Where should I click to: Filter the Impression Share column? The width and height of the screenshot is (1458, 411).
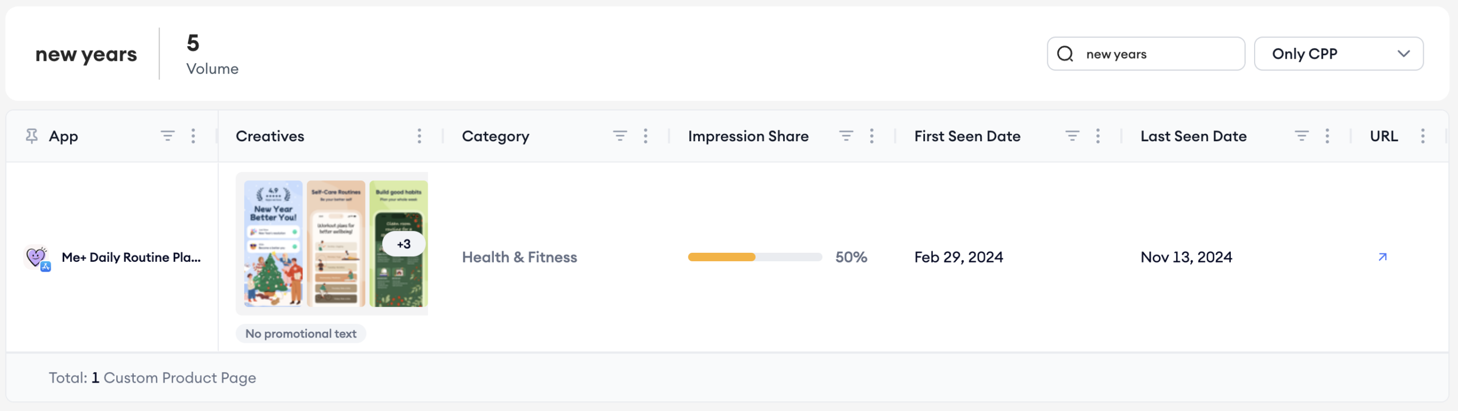tap(846, 136)
